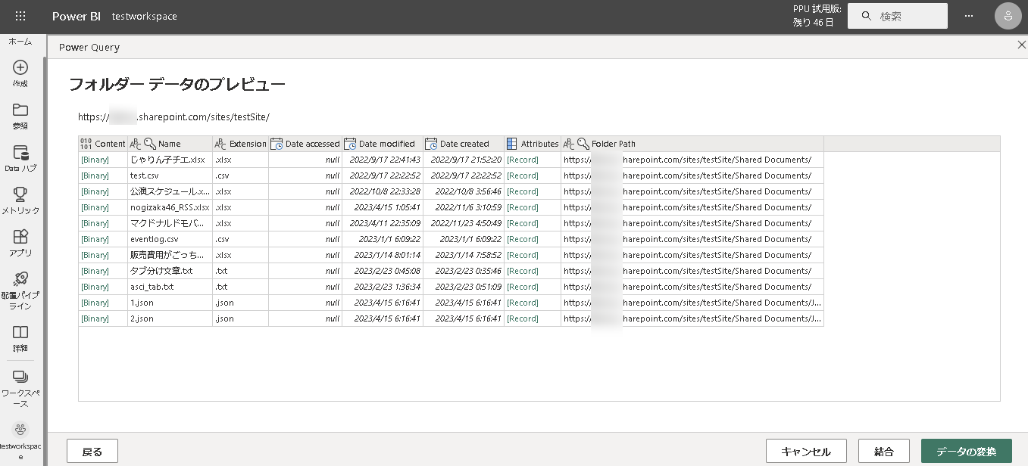The image size is (1028, 466).
Task: Open [Record] link for nogizaka46_RSS.xlsx row
Action: pos(523,207)
